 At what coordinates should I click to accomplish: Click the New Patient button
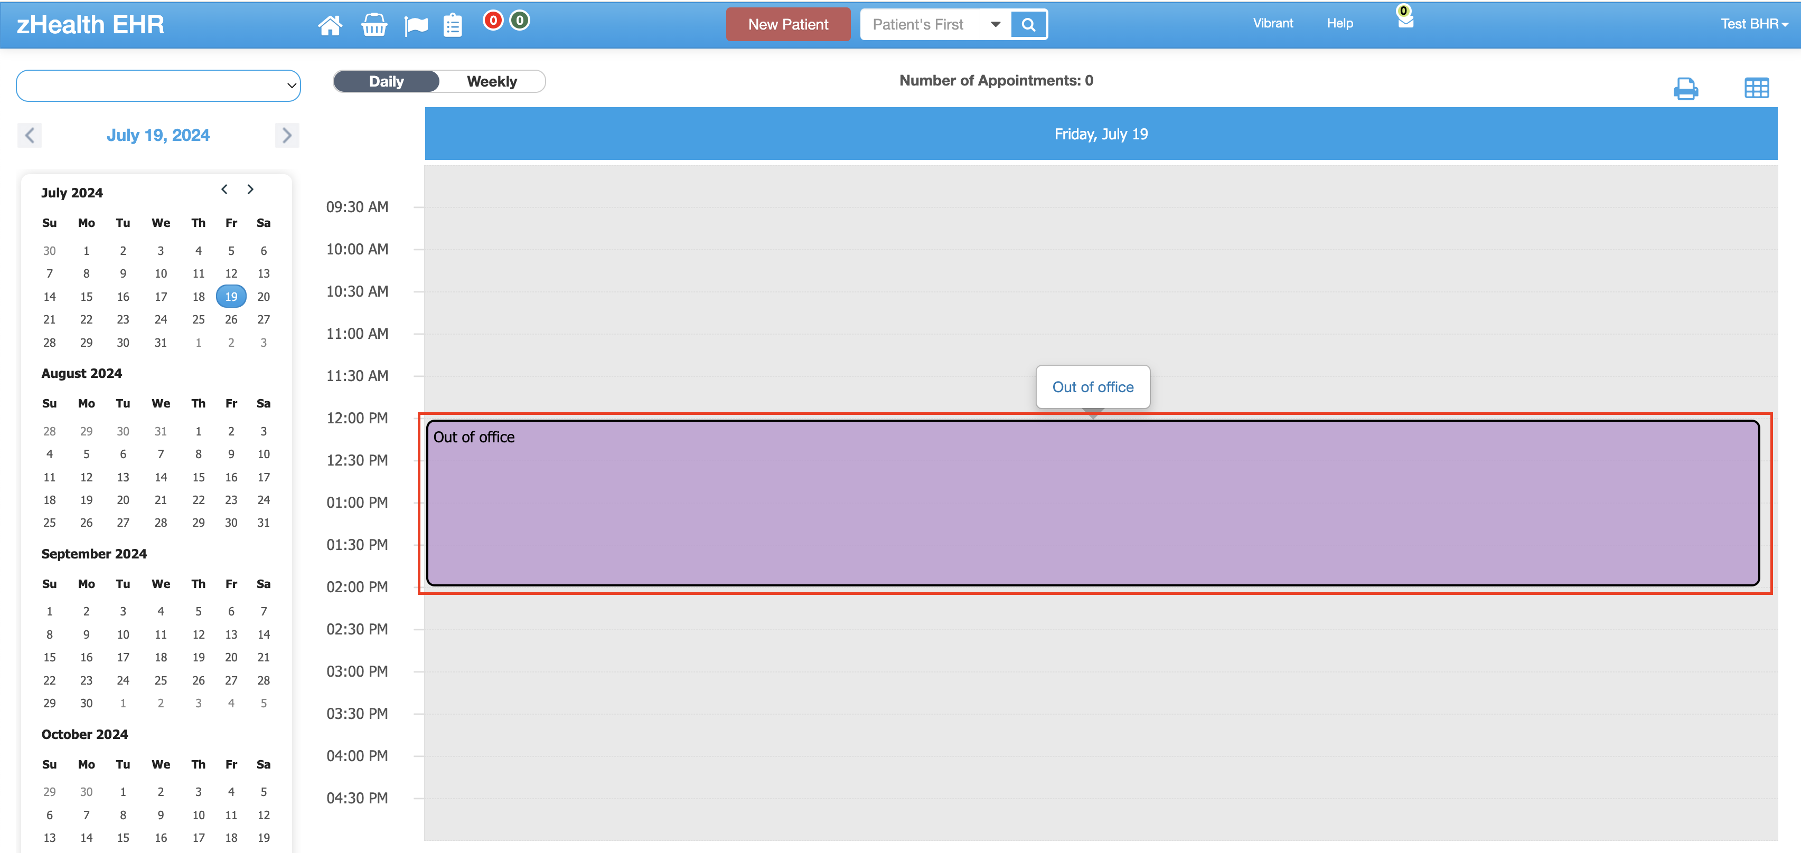(788, 24)
